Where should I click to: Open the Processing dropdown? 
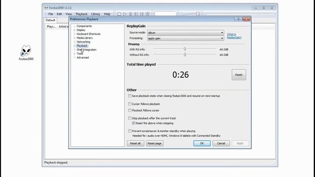tap(186, 38)
